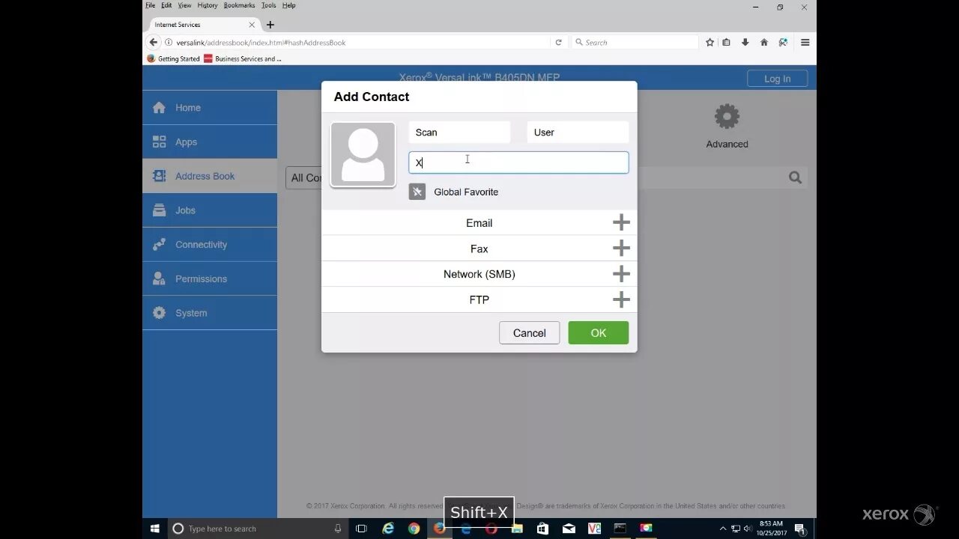Go back with the browser back arrow

pyautogui.click(x=154, y=43)
